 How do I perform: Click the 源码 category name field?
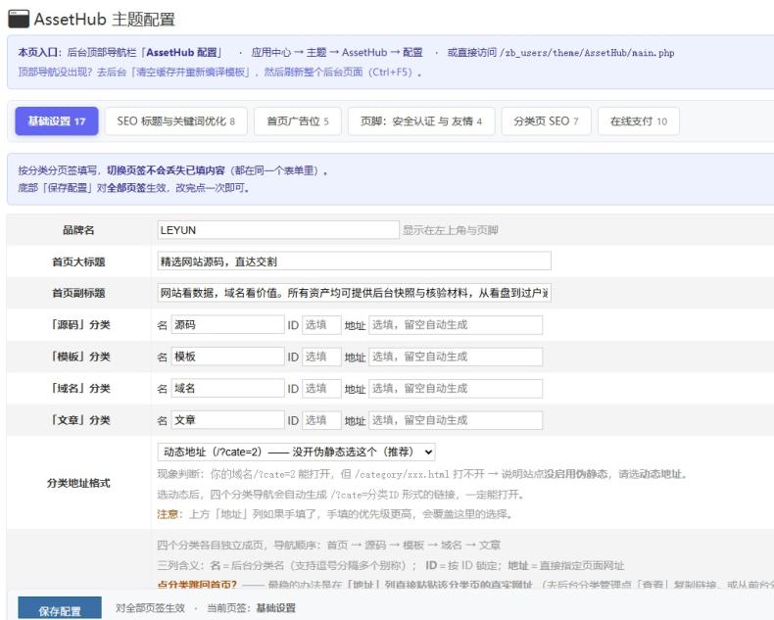pos(227,325)
